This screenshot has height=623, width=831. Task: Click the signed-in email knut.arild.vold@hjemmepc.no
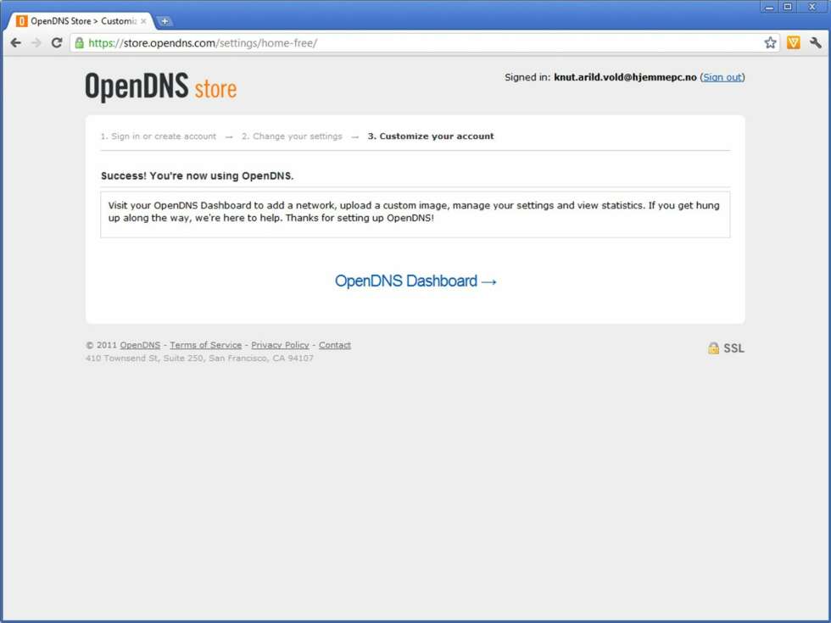626,77
